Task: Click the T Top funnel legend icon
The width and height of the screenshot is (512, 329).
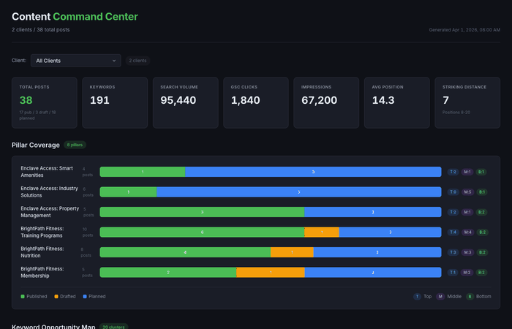Action: [x=417, y=296]
